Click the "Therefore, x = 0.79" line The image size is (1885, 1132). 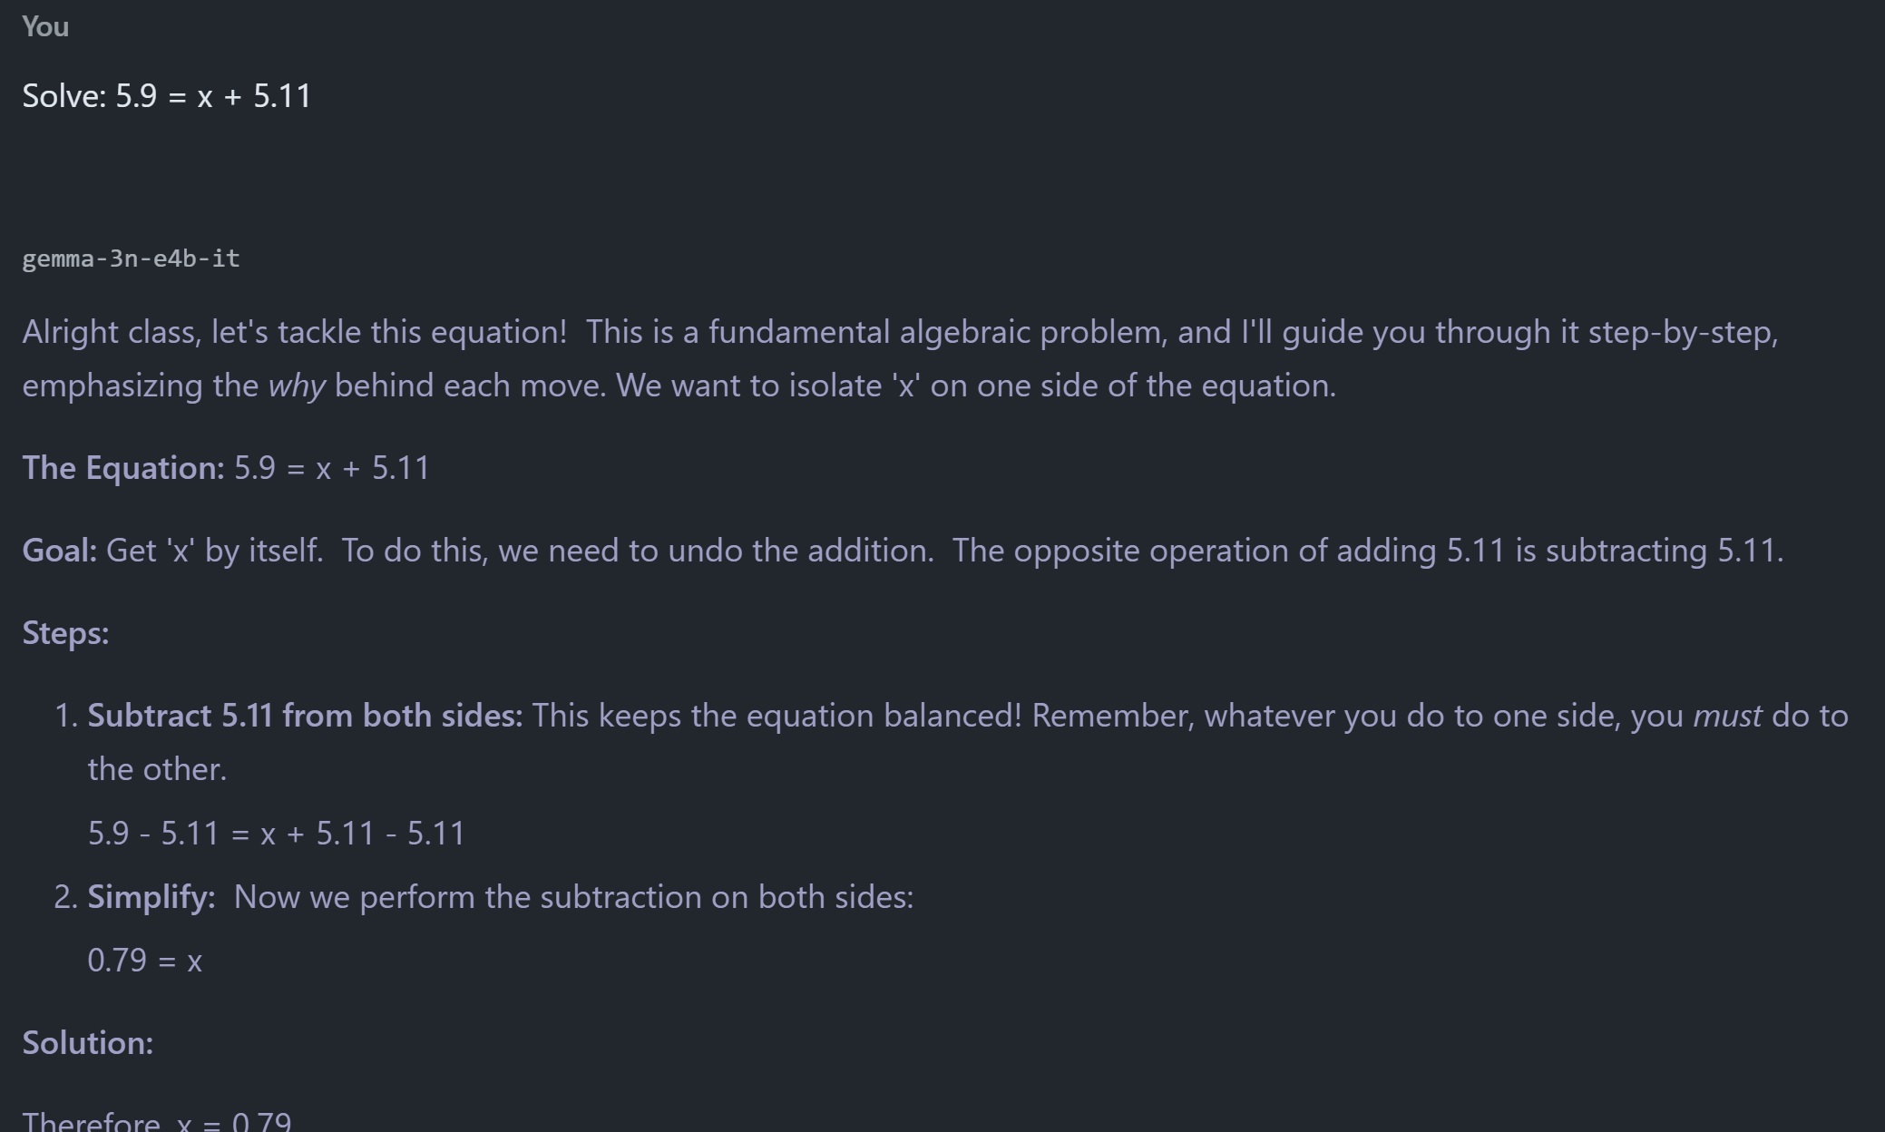coord(157,1121)
